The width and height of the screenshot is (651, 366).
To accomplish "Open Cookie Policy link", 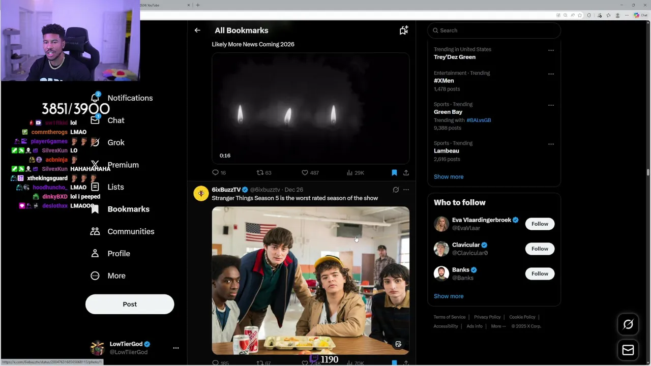I will (522, 317).
